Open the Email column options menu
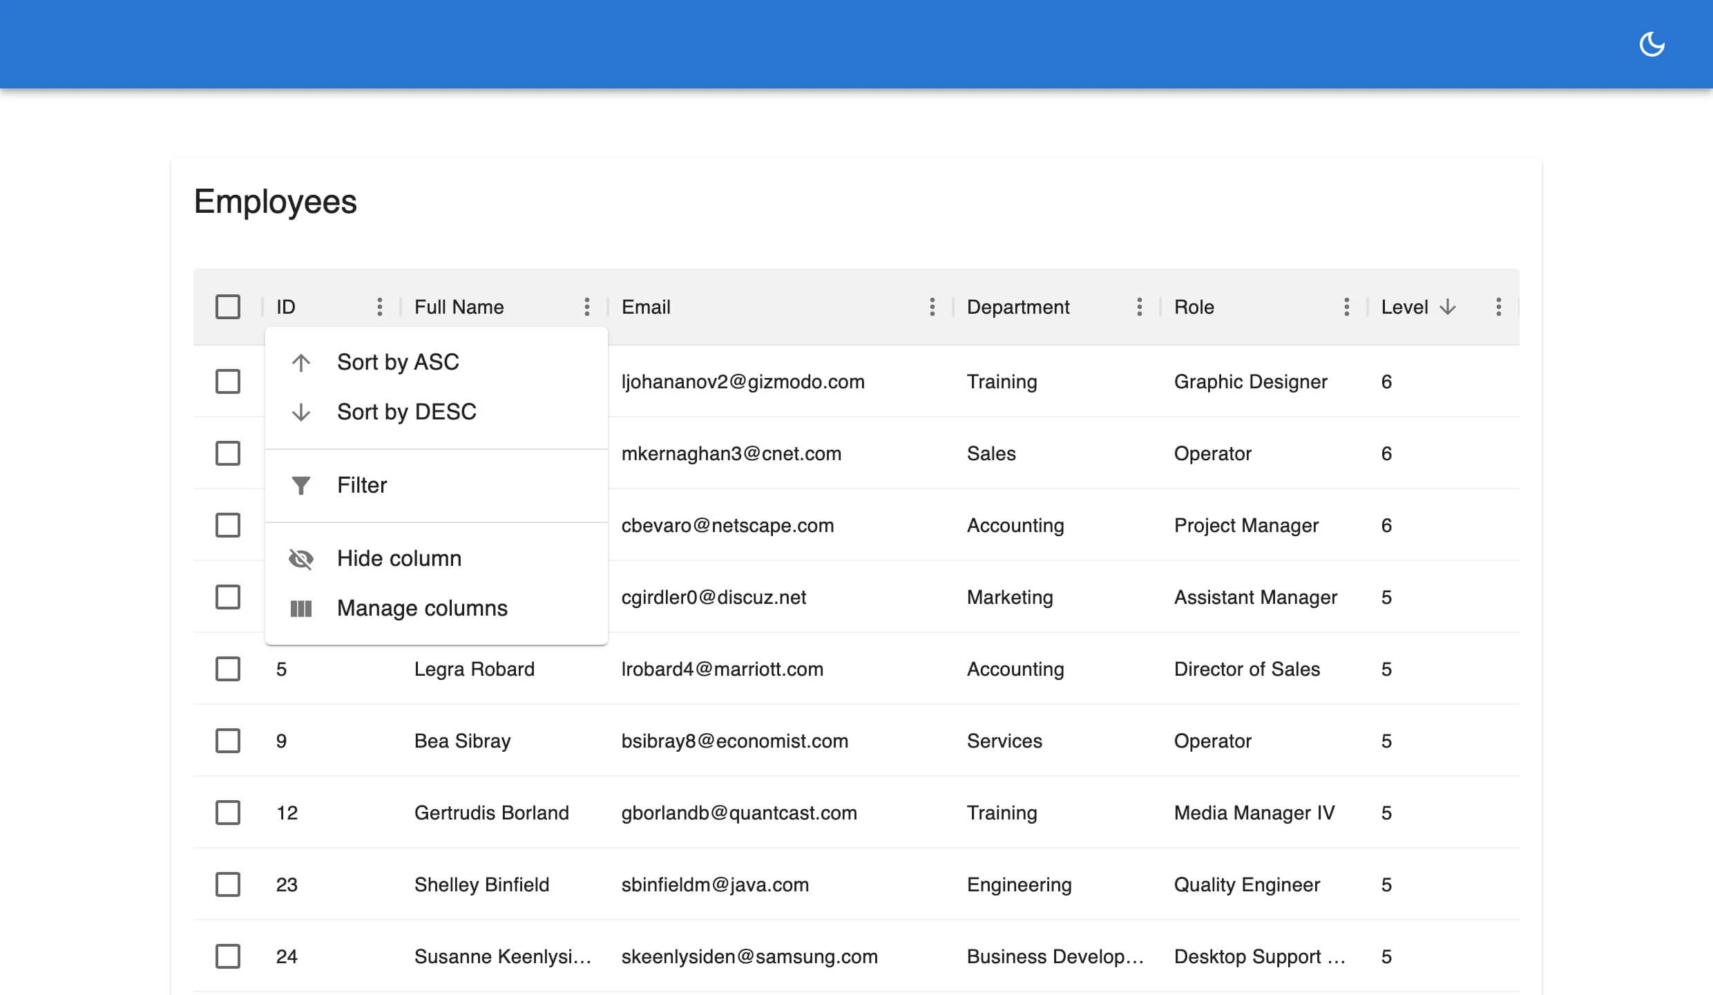The height and width of the screenshot is (995, 1713). tap(932, 307)
